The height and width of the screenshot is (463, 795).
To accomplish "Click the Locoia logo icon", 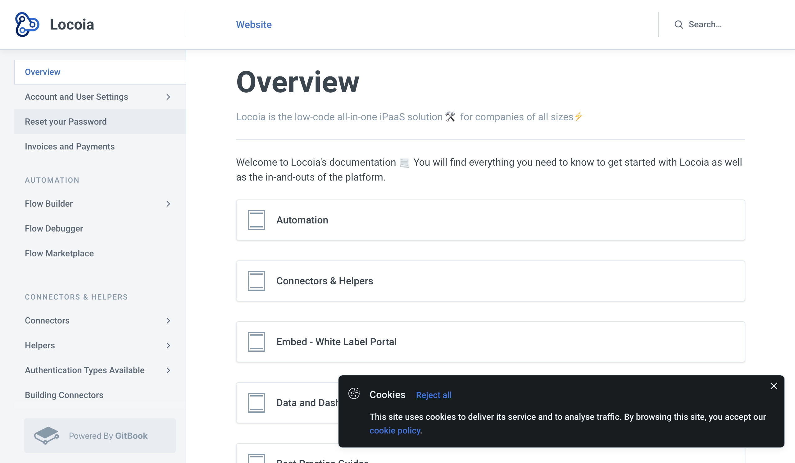I will pos(27,25).
